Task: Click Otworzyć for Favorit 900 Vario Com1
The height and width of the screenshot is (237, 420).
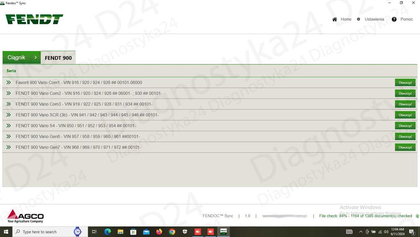Action: (405, 83)
